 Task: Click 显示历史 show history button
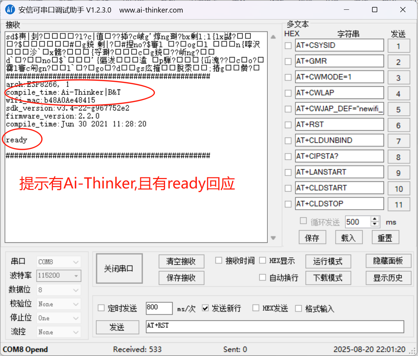click(x=388, y=278)
